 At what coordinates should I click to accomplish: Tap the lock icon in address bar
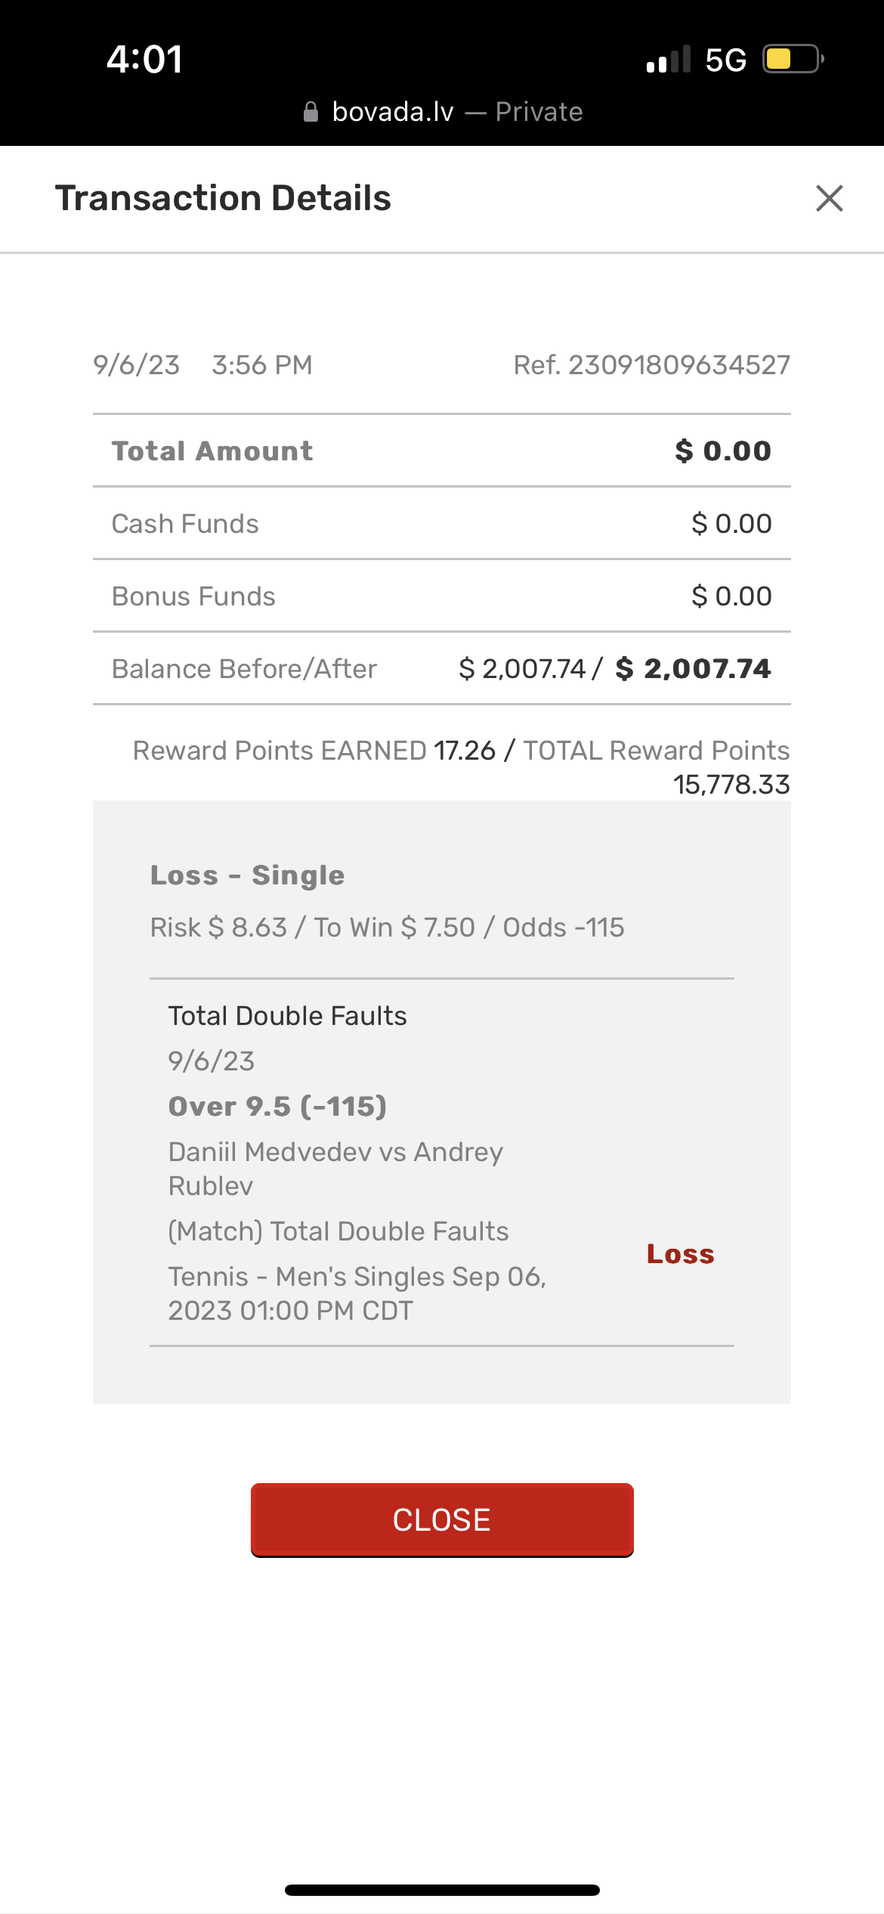click(x=311, y=112)
